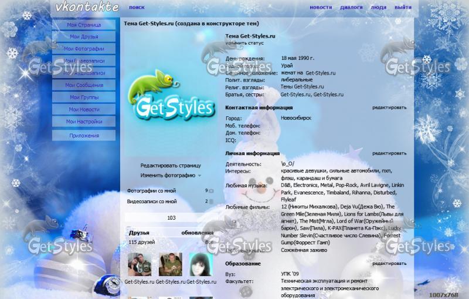Click изменить статус under profile name
This screenshot has width=469, height=299.
244,43
